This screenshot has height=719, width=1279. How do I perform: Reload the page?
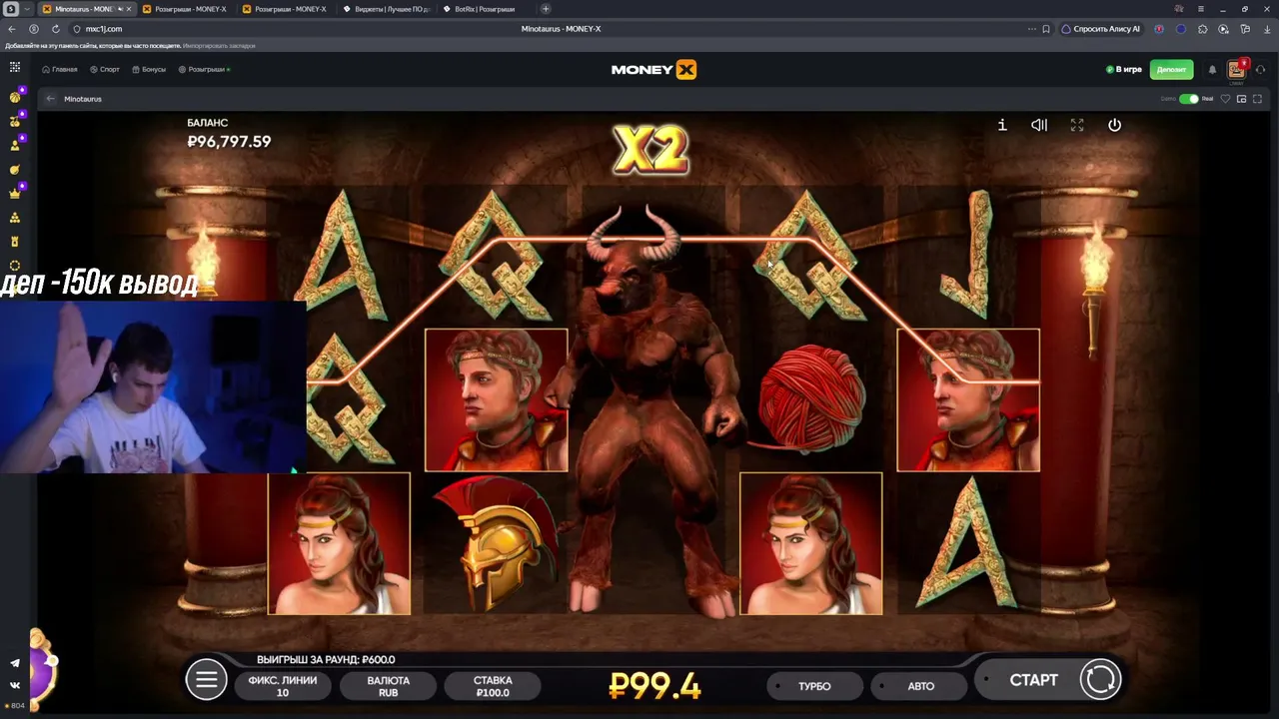click(55, 29)
